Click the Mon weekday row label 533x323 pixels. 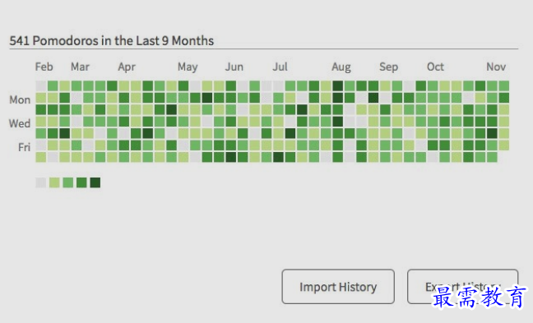click(20, 99)
